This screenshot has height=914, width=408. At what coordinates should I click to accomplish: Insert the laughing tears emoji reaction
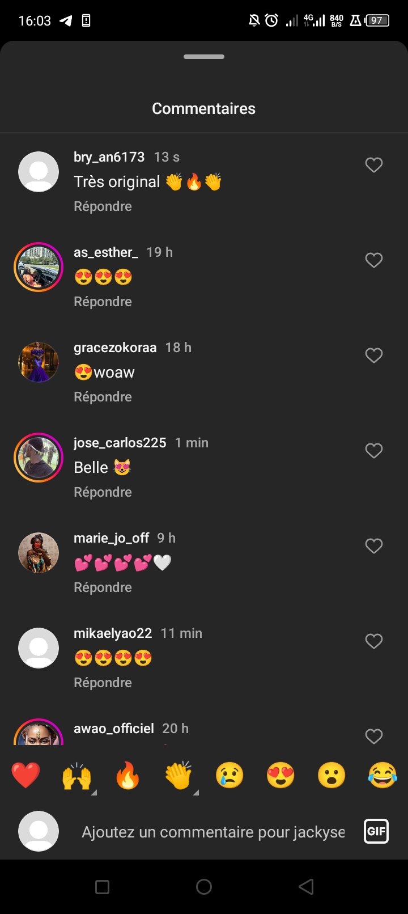[x=382, y=775]
